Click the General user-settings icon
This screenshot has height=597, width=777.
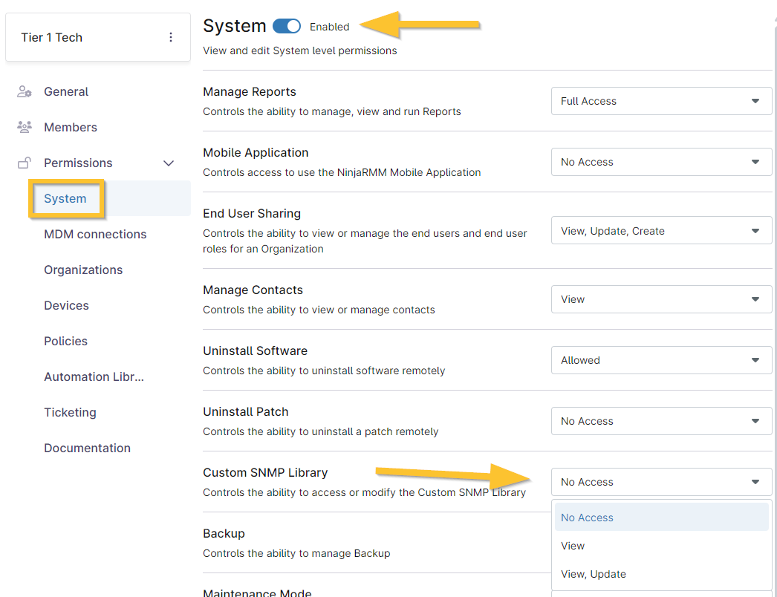click(25, 92)
